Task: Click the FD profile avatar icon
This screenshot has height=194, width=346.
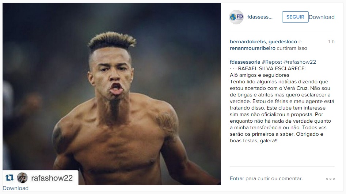Action: pyautogui.click(x=236, y=17)
